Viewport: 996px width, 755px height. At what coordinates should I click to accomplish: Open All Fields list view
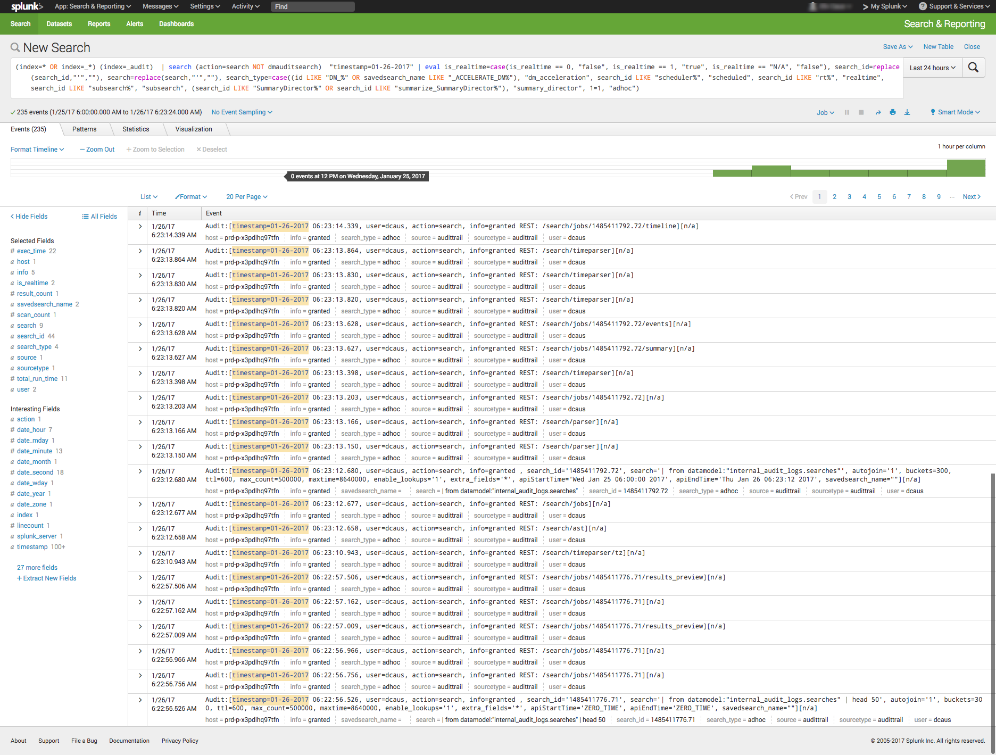(99, 216)
